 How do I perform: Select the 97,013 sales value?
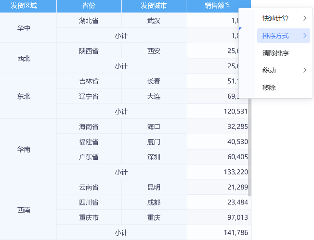[x=237, y=217]
